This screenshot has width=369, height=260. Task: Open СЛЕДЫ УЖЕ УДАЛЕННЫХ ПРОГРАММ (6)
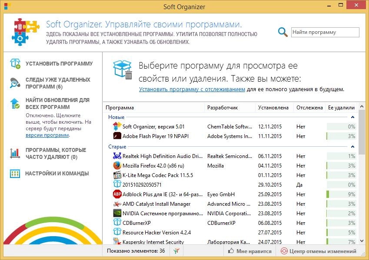(58, 83)
